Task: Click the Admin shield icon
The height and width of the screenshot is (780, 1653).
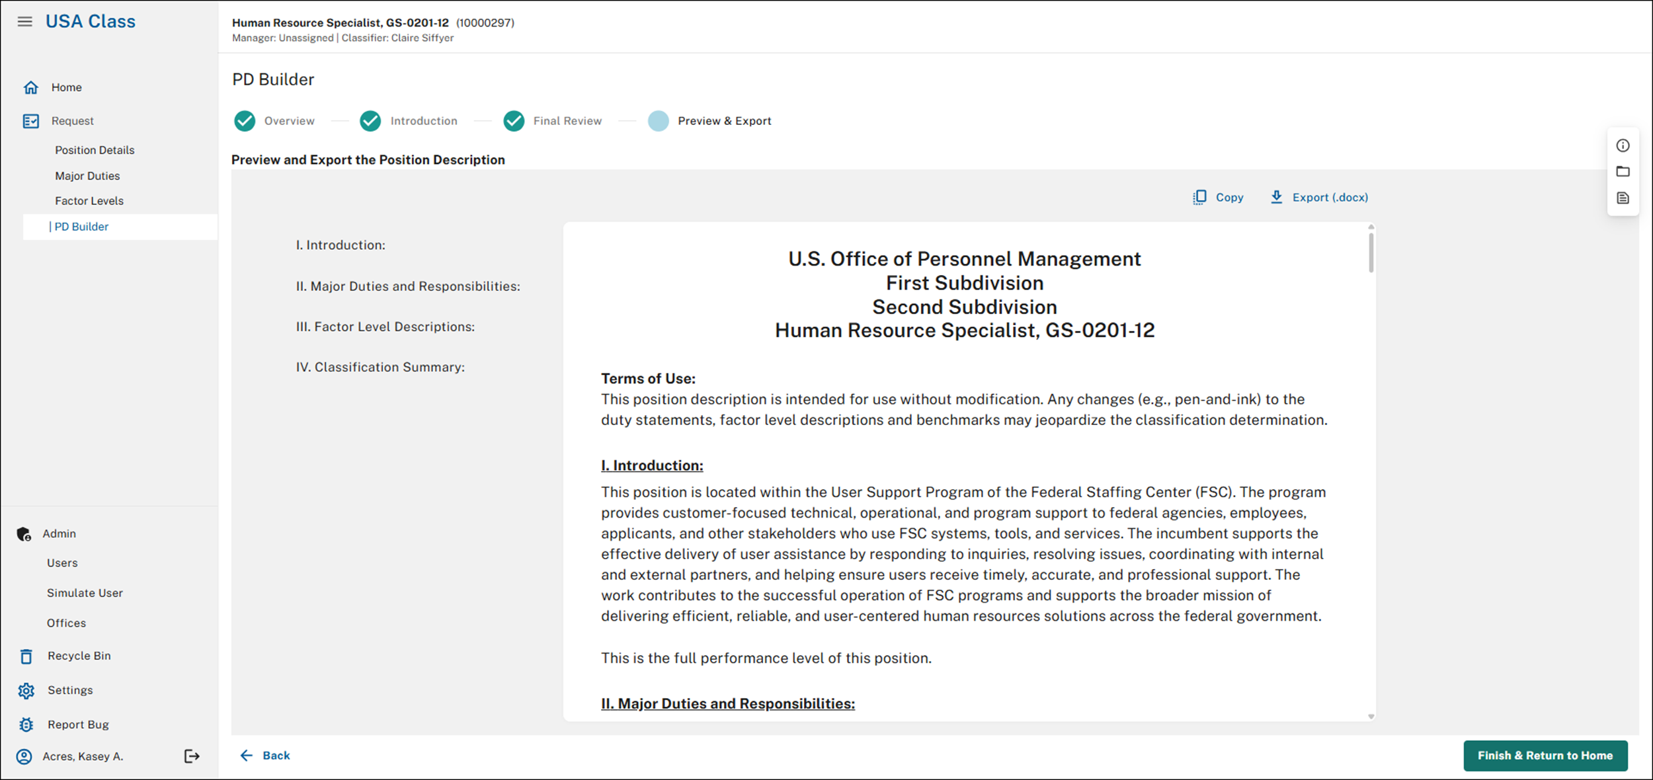Action: pyautogui.click(x=24, y=534)
